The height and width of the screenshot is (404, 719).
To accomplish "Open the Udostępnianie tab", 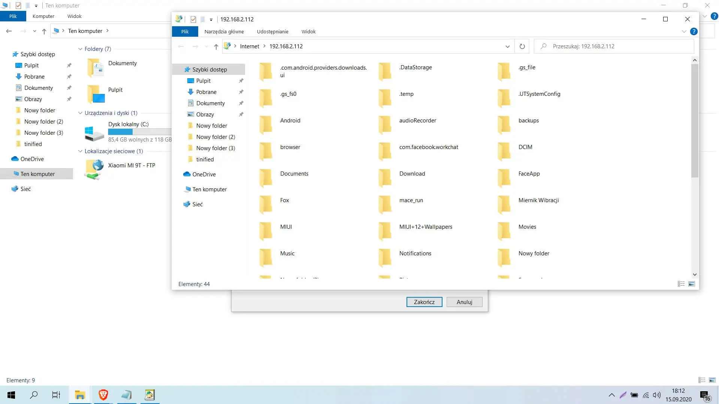I will coord(272,31).
